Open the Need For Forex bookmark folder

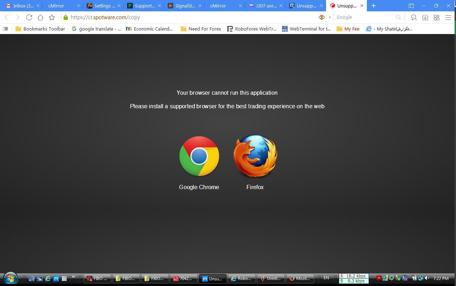point(201,29)
